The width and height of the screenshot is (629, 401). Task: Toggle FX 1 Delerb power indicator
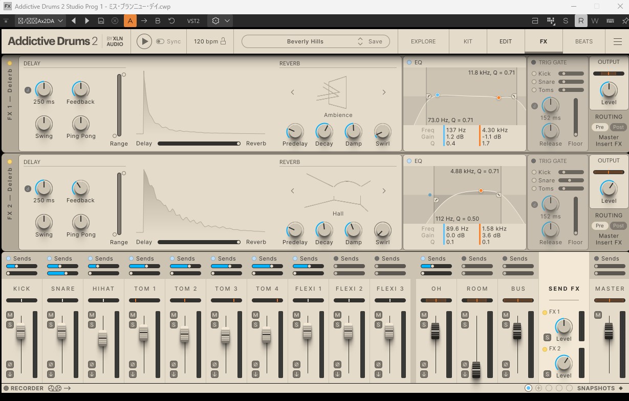pyautogui.click(x=10, y=63)
